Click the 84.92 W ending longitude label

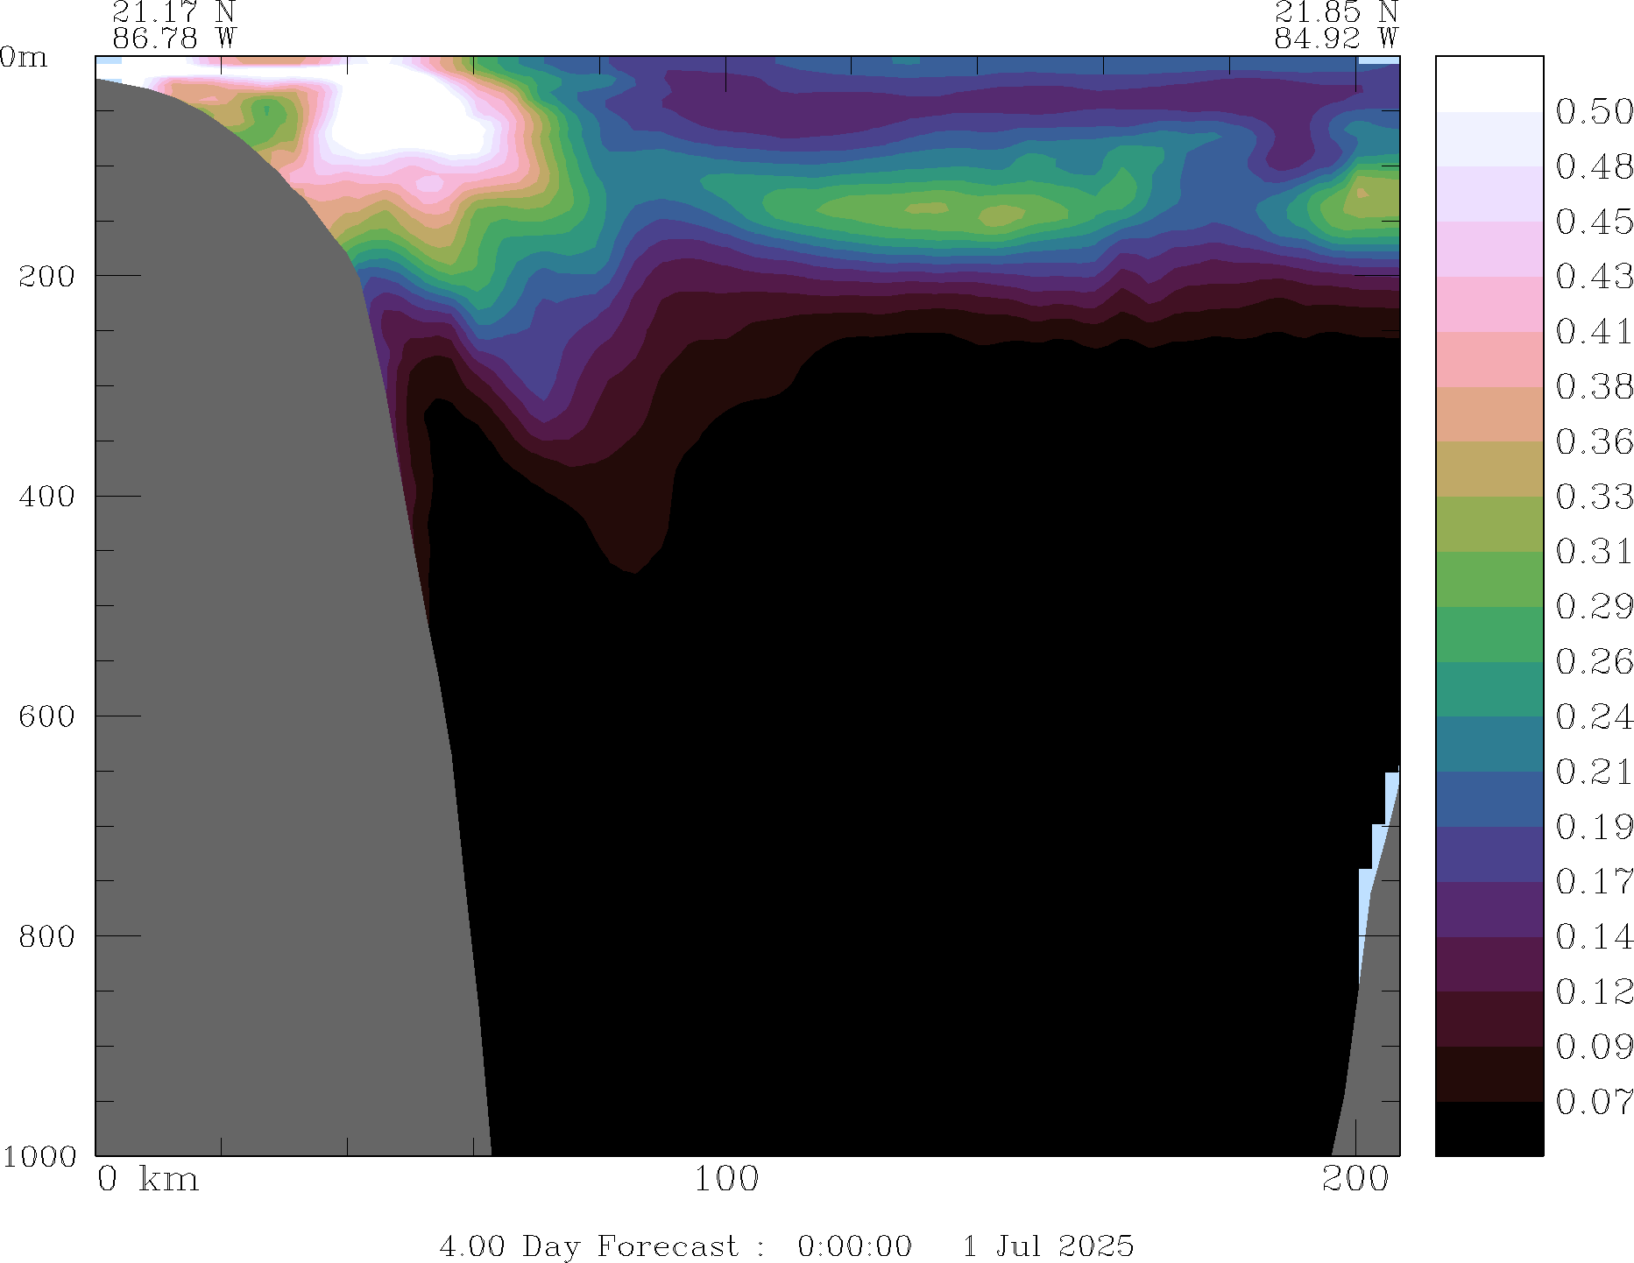(1335, 39)
